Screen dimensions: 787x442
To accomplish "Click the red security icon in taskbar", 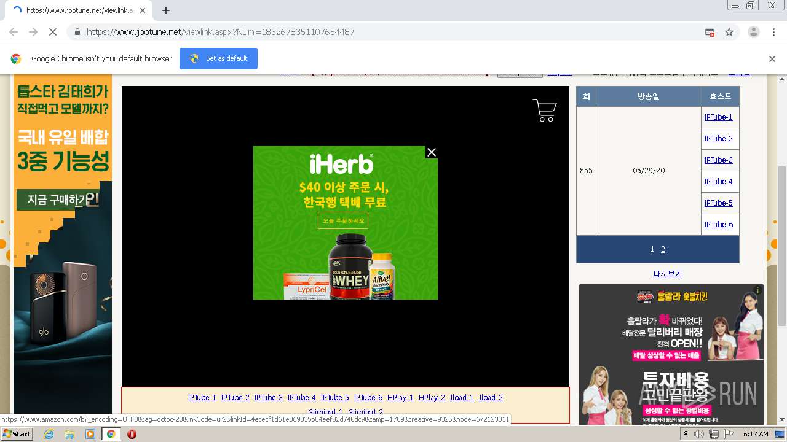I will 132,434.
